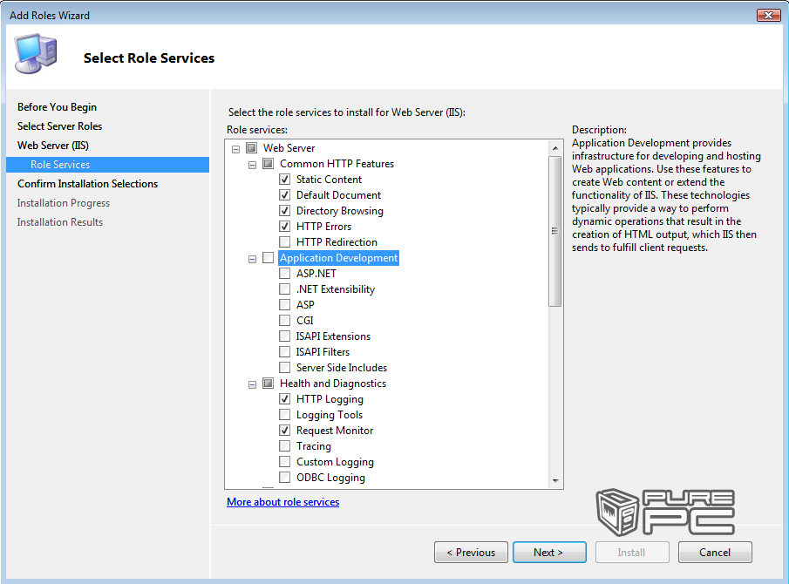Go to Confirm Installation Selections step
The width and height of the screenshot is (789, 584).
[87, 184]
